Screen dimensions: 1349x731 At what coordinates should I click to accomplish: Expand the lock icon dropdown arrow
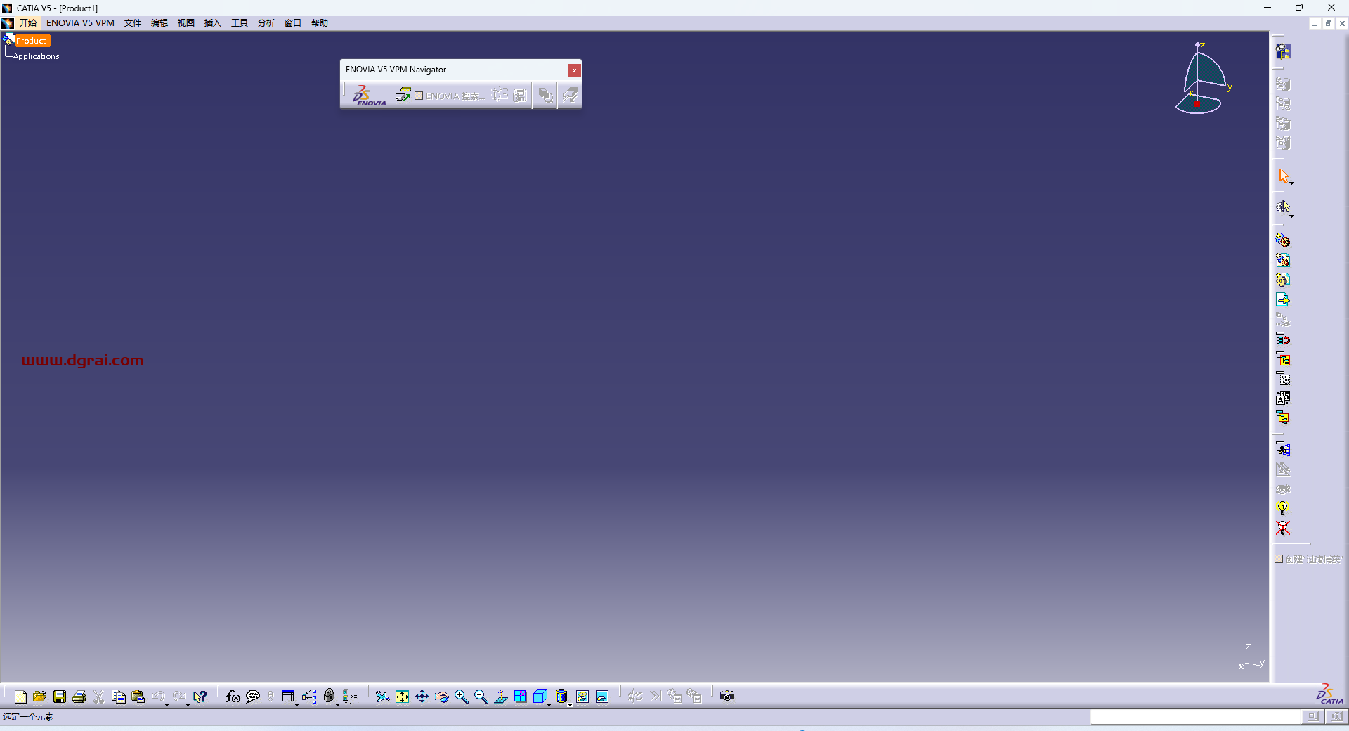337,704
